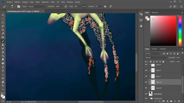Select the Smudge tool

point(3,60)
